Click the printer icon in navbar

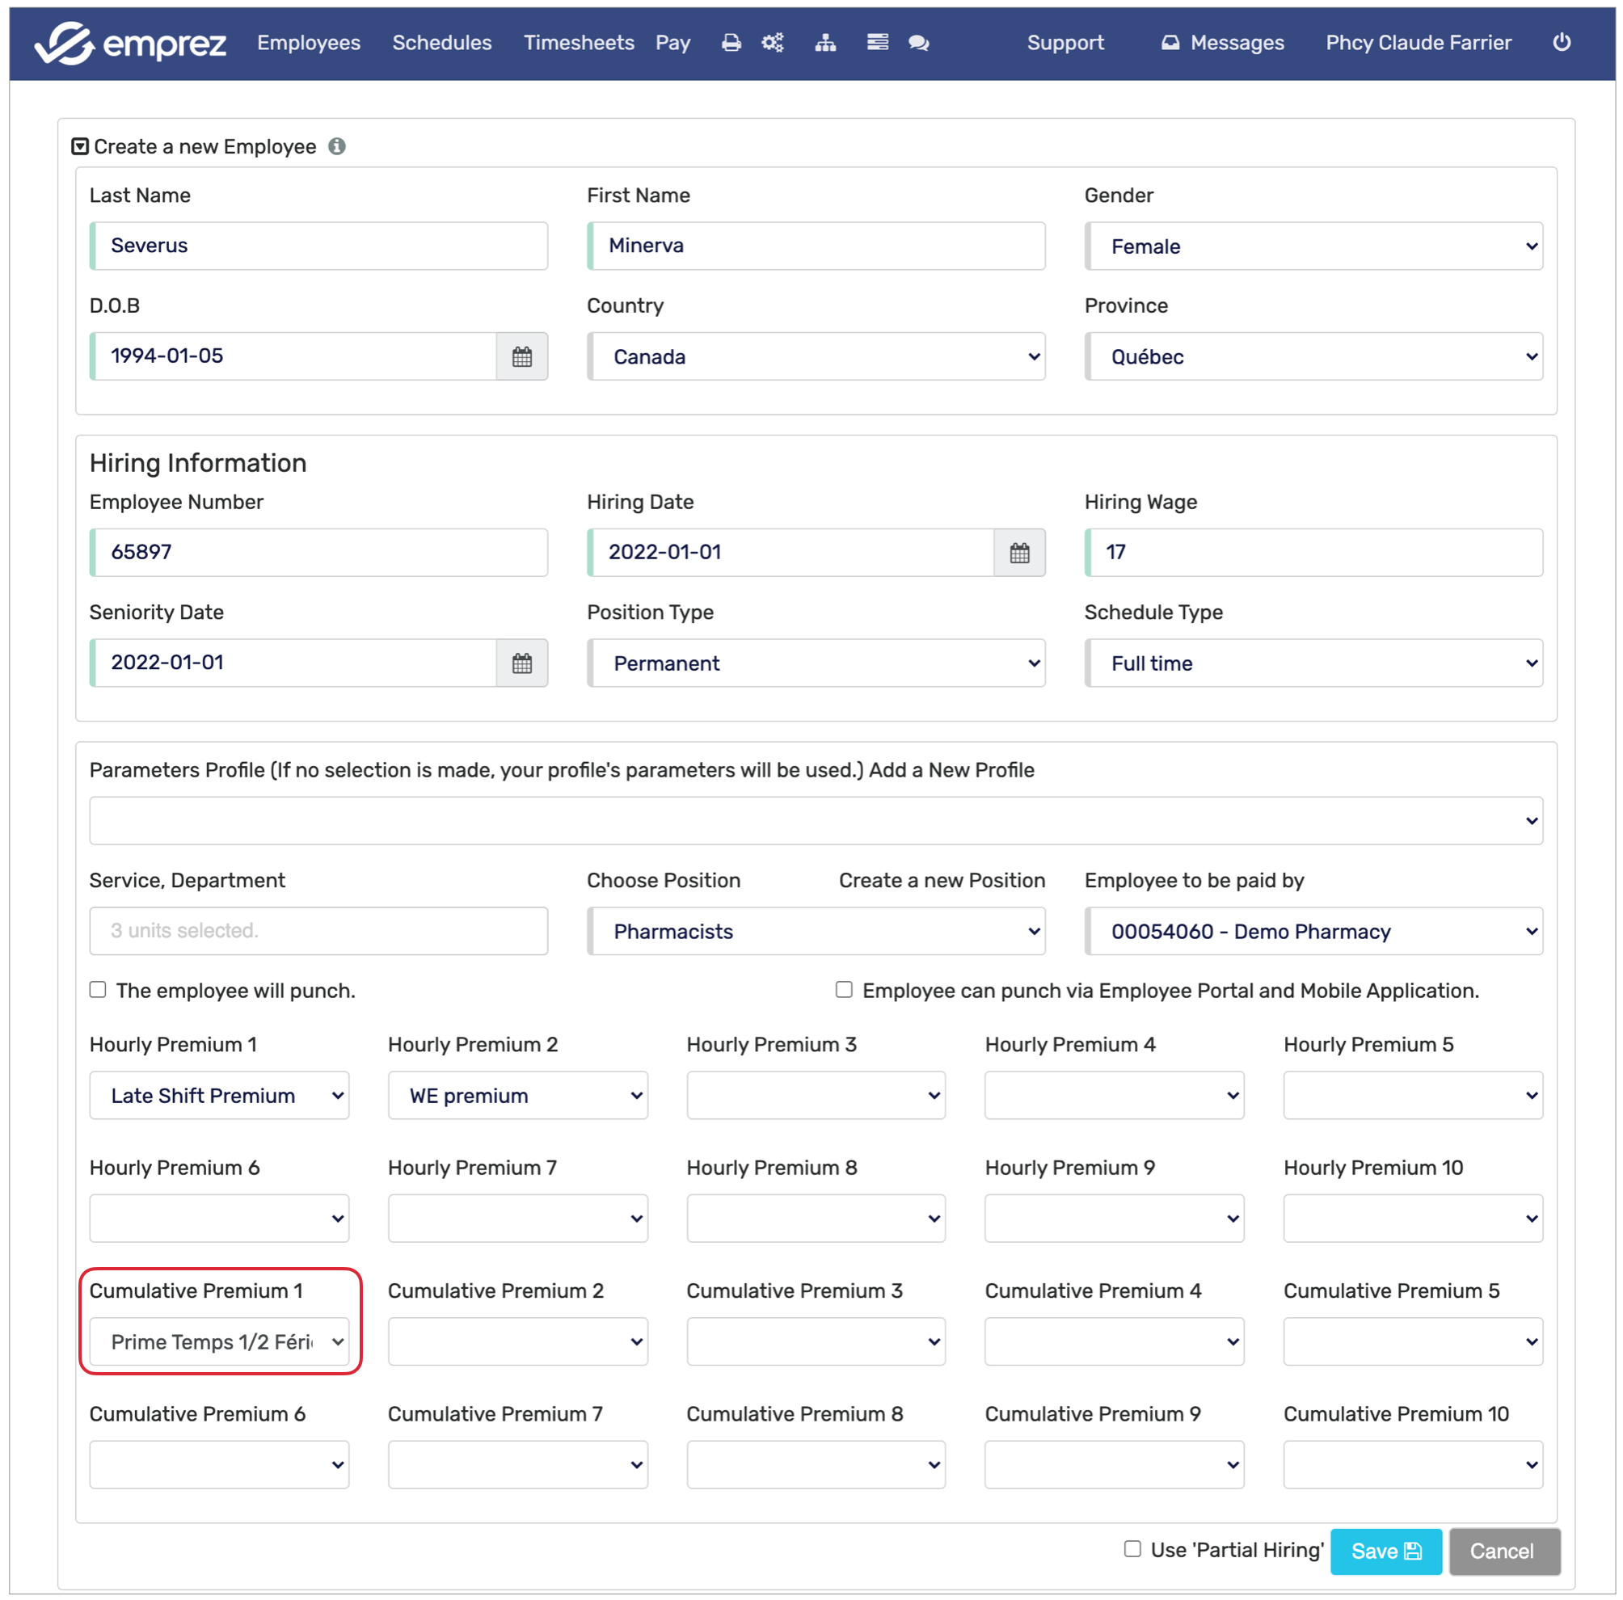point(731,43)
